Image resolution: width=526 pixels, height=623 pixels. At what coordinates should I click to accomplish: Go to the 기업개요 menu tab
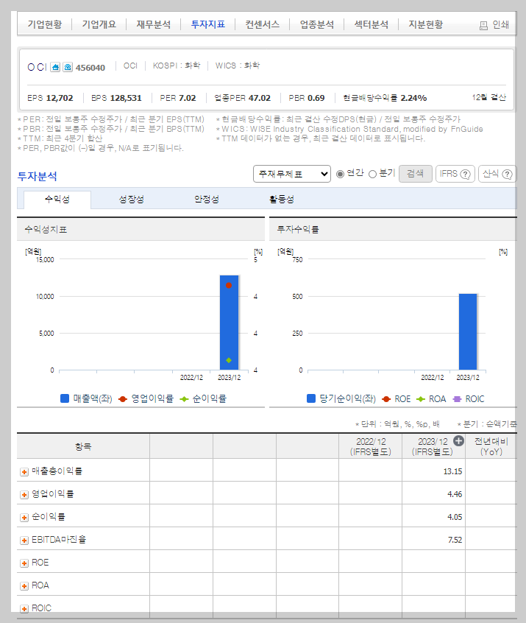coord(99,24)
